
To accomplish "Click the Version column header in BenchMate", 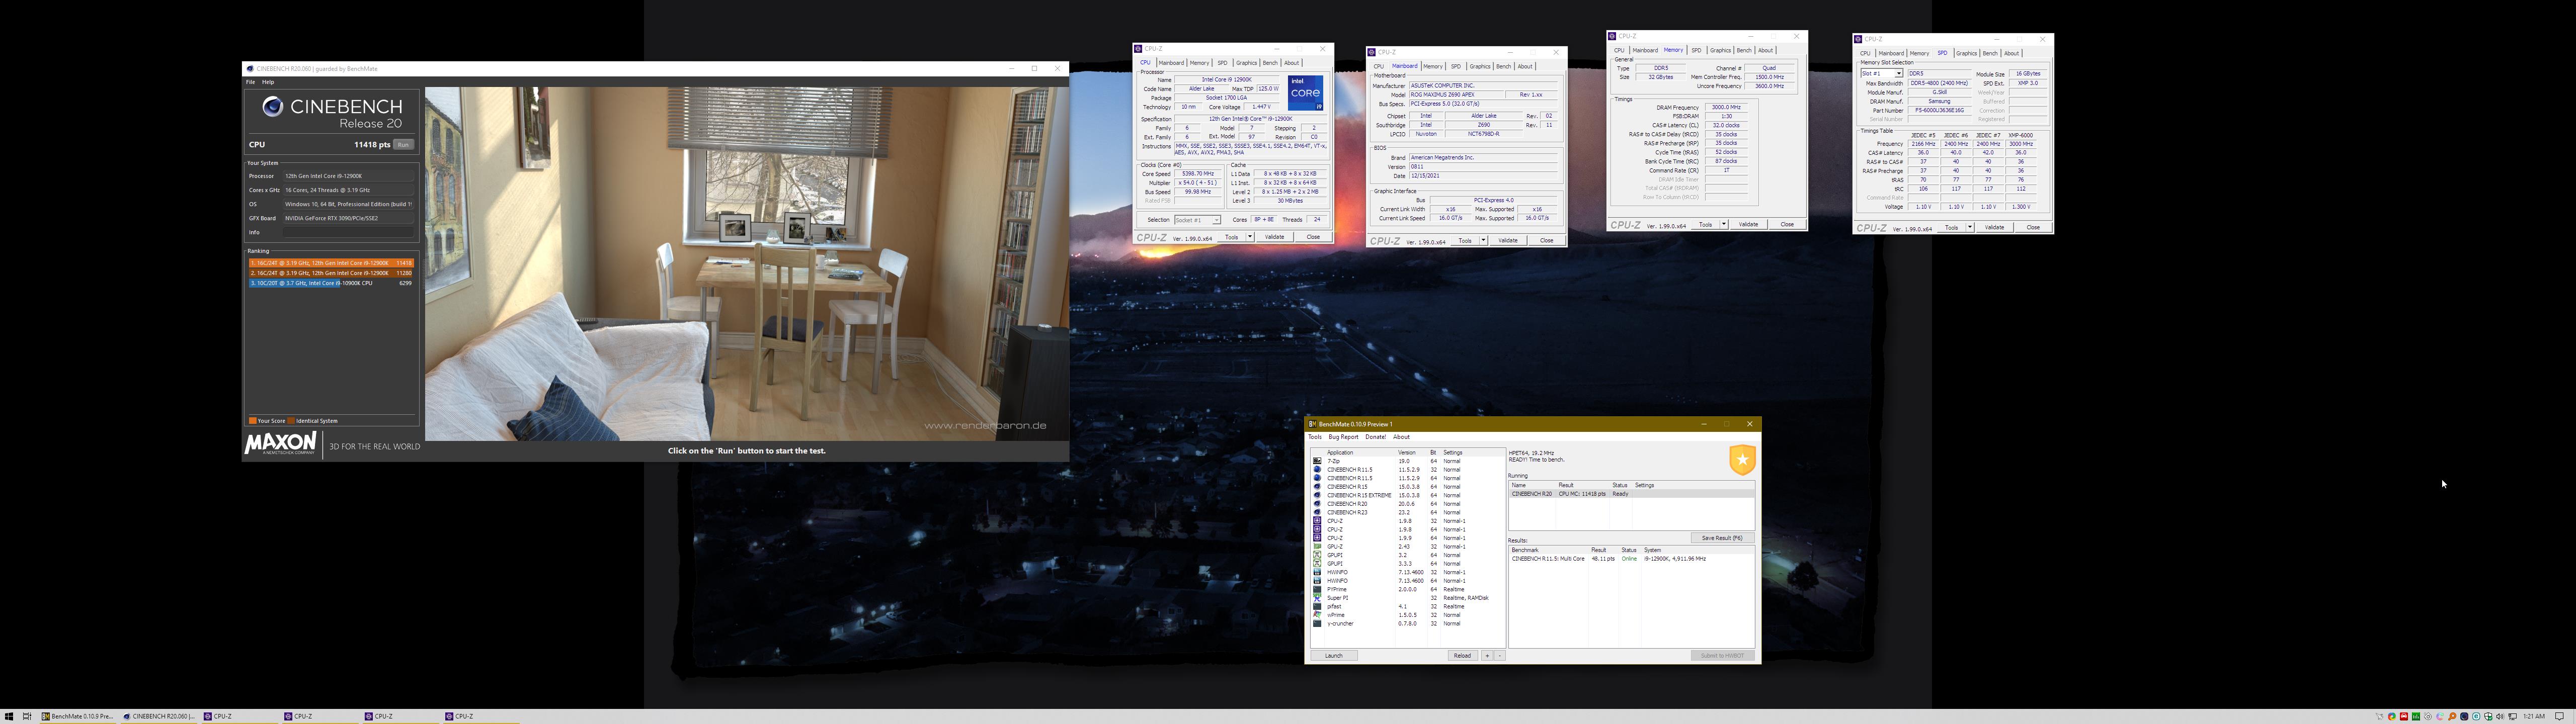I will [x=1406, y=453].
